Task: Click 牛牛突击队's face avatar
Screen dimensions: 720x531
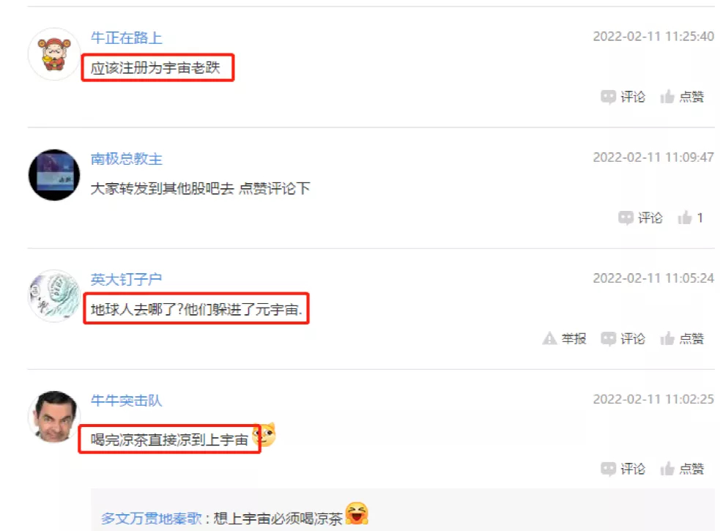Action: coord(54,417)
